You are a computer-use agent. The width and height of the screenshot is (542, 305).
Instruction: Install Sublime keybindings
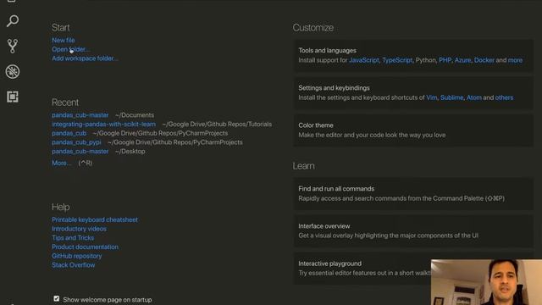(451, 97)
